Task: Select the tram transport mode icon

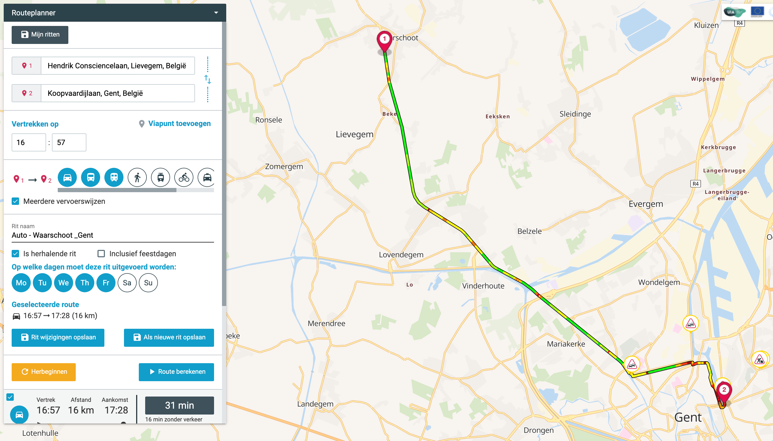Action: pos(161,178)
